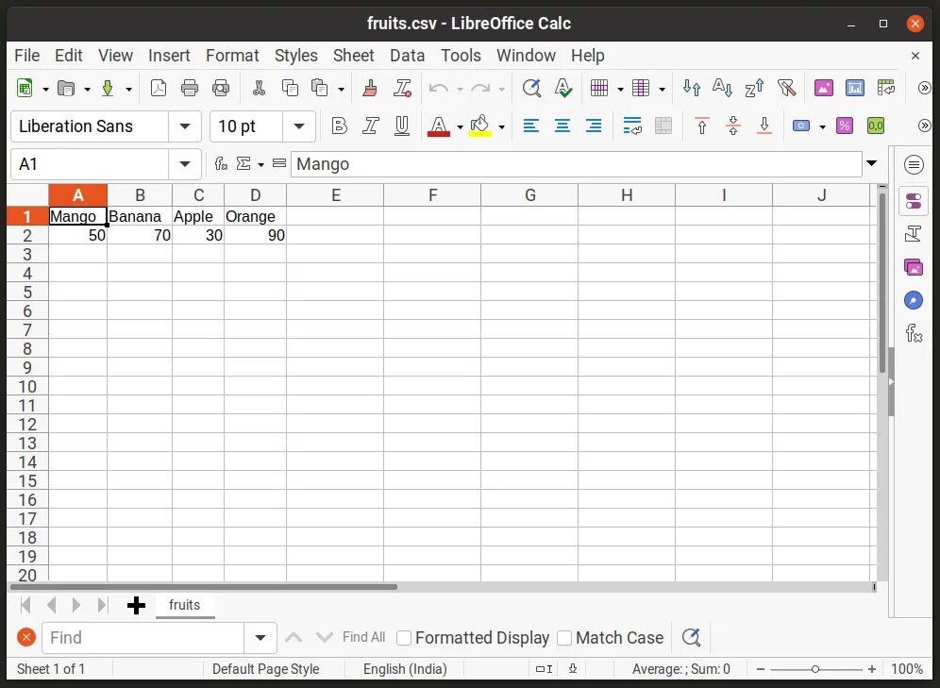Select the fruits sheet tab

(x=185, y=605)
